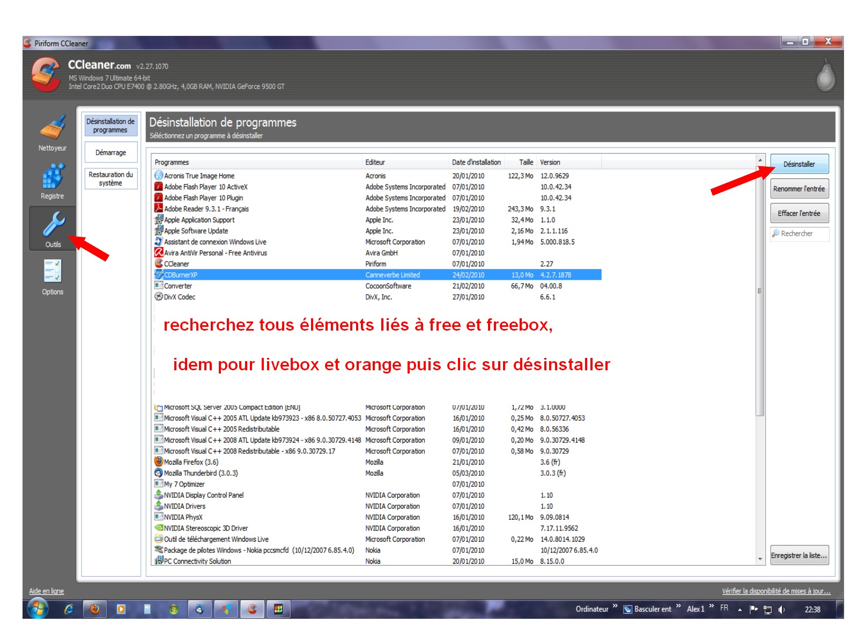The width and height of the screenshot is (858, 643).
Task: Expand the Ordinateur toolbar chevron
Action: 615,607
